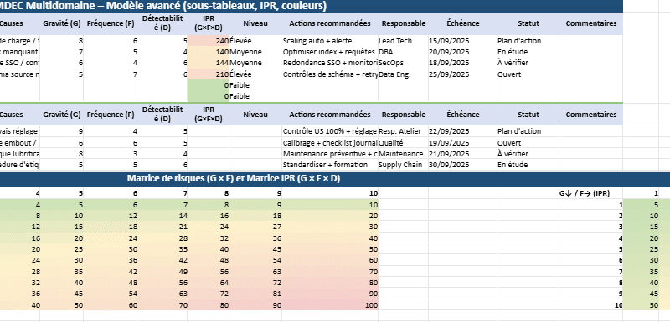Screen dimensions: 670x322
Task: Click the risk matrix cell showing 21
Action: tap(162, 227)
